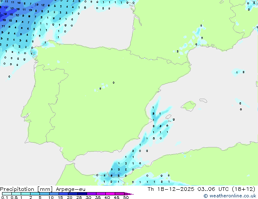Click the '03..06 UTC' time range
The height and width of the screenshot is (199, 258).
(213, 189)
